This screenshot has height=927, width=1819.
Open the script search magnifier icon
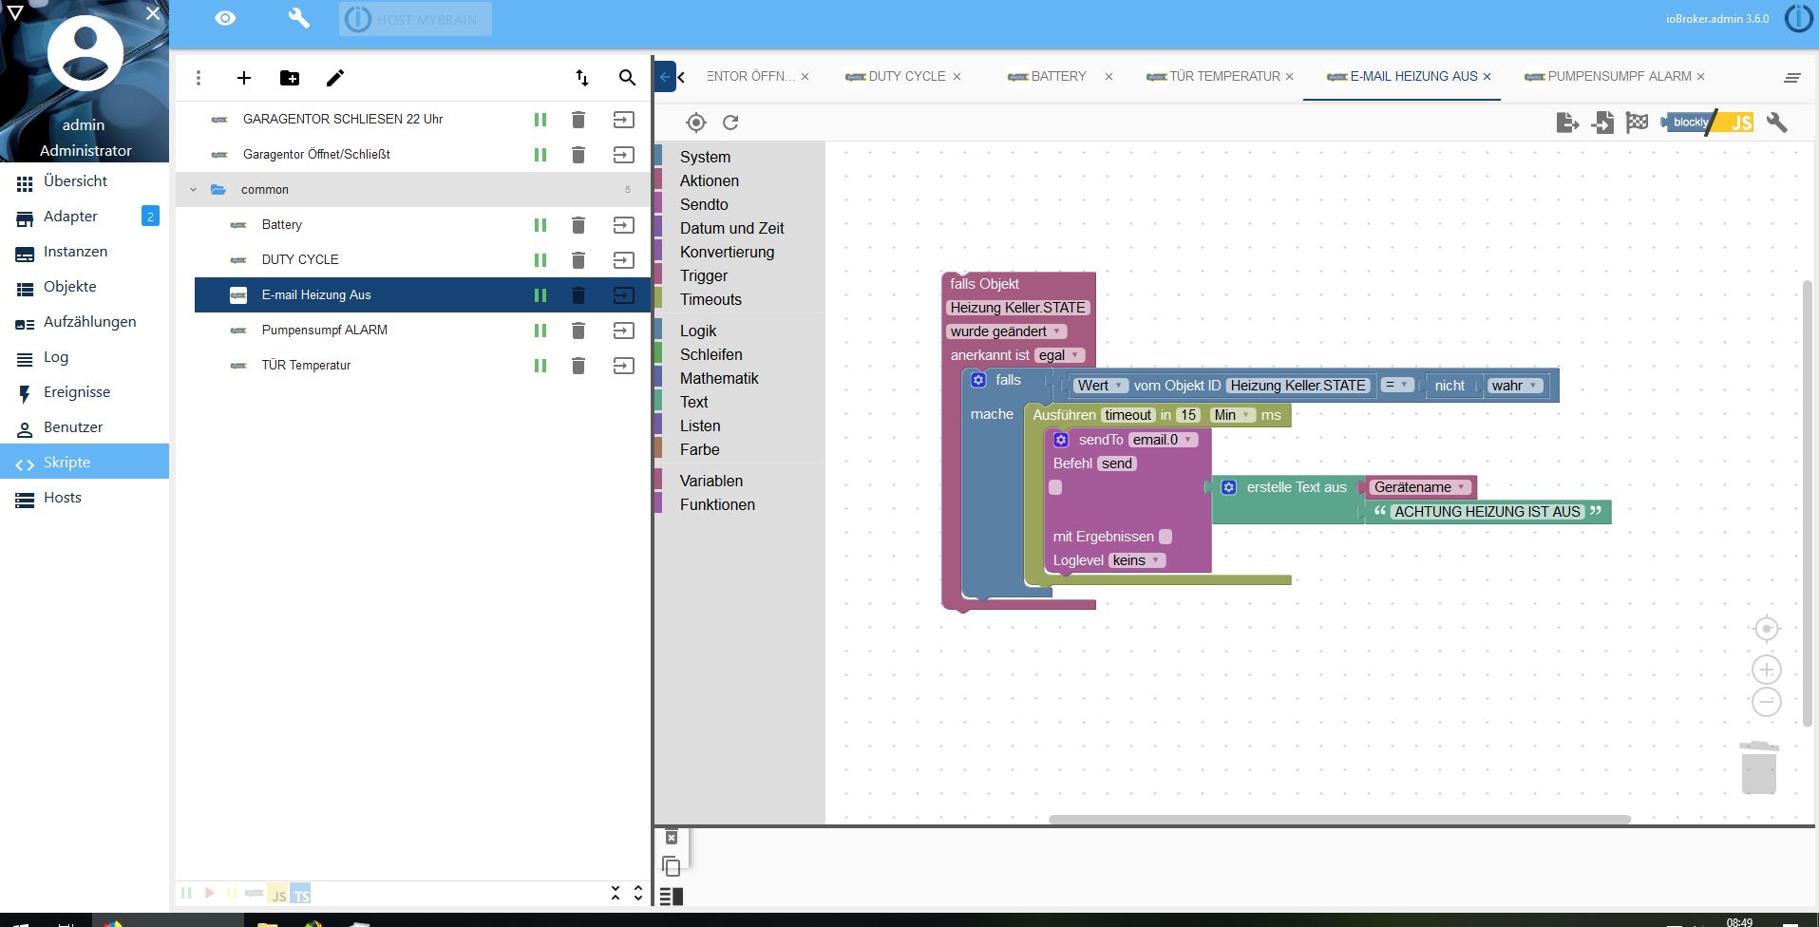627,78
